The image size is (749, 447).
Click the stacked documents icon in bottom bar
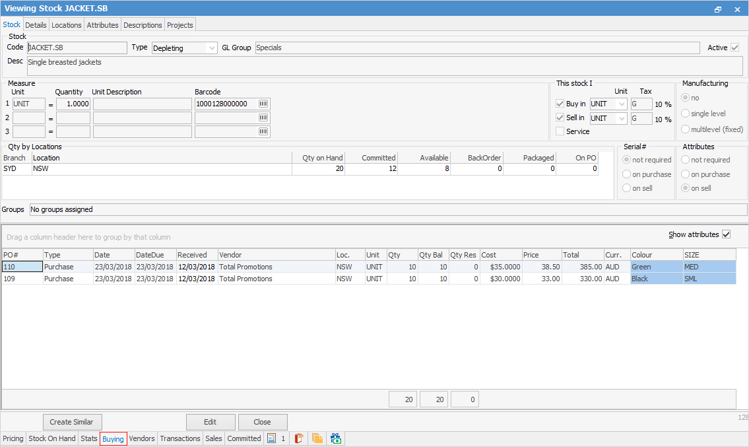[x=317, y=438]
